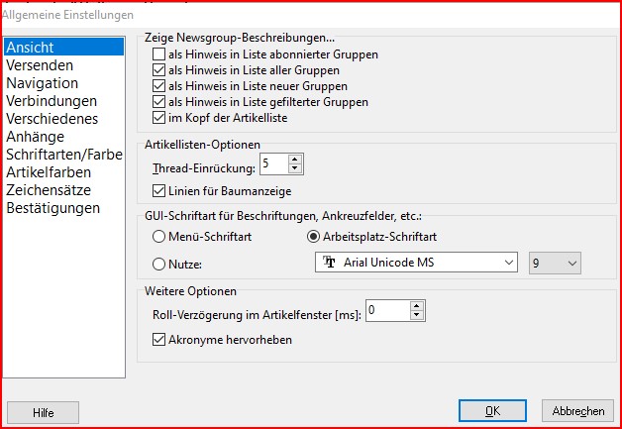Open the Hilfe button
Viewport: 622px width, 429px height.
43,413
